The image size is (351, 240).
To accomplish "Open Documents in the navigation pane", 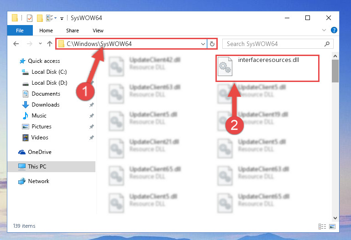I will click(46, 94).
